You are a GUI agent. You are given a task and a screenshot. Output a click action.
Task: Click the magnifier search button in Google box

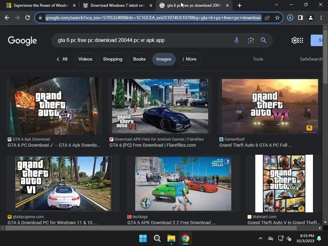click(263, 40)
